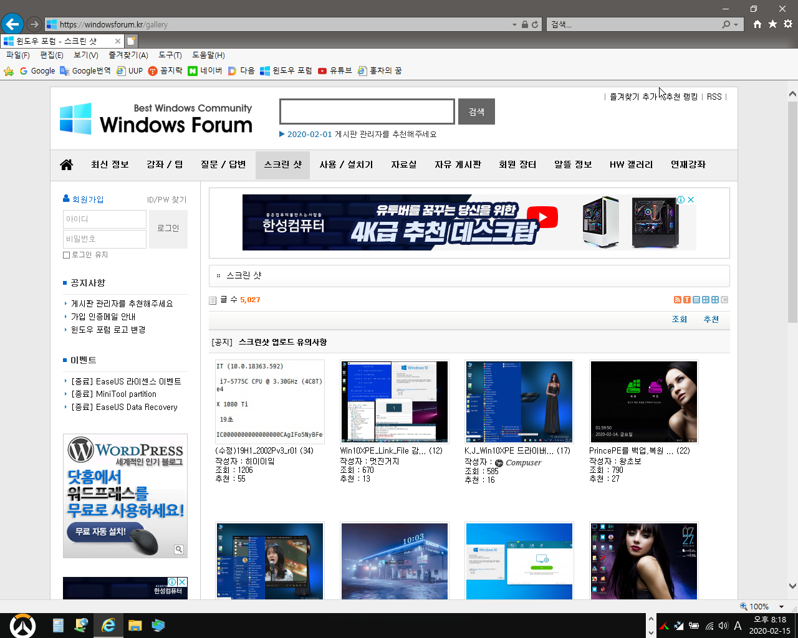Open Favorites star icon in browser toolbar
Screen dimensions: 798x638
click(x=772, y=24)
